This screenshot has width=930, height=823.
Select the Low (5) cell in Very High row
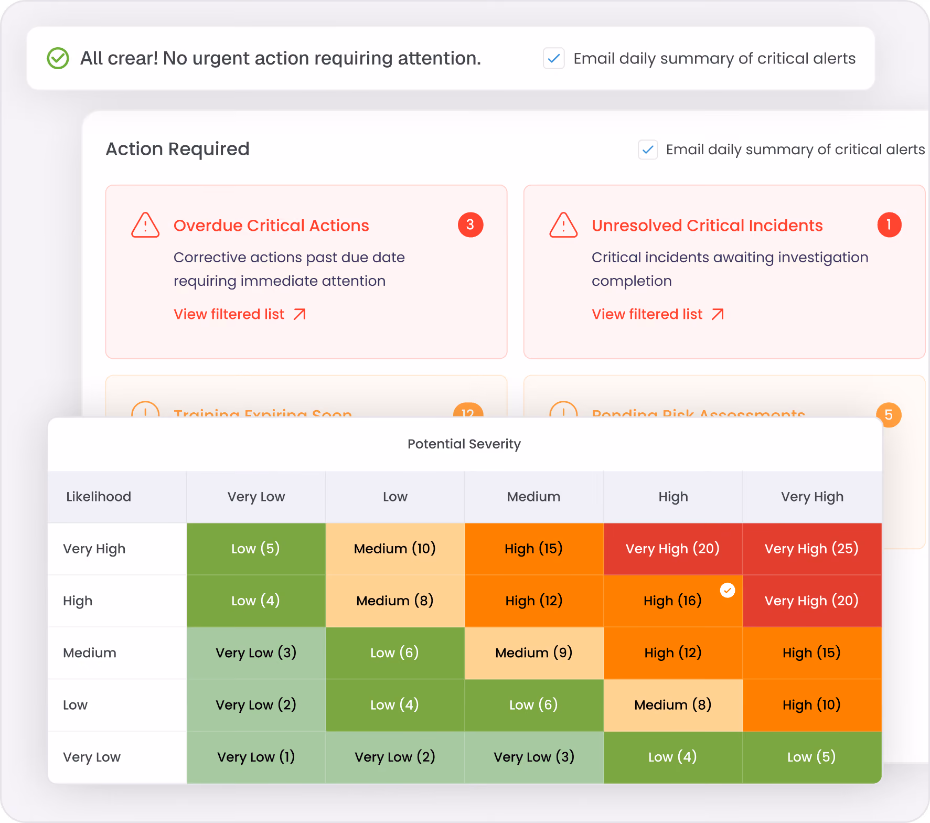(256, 549)
